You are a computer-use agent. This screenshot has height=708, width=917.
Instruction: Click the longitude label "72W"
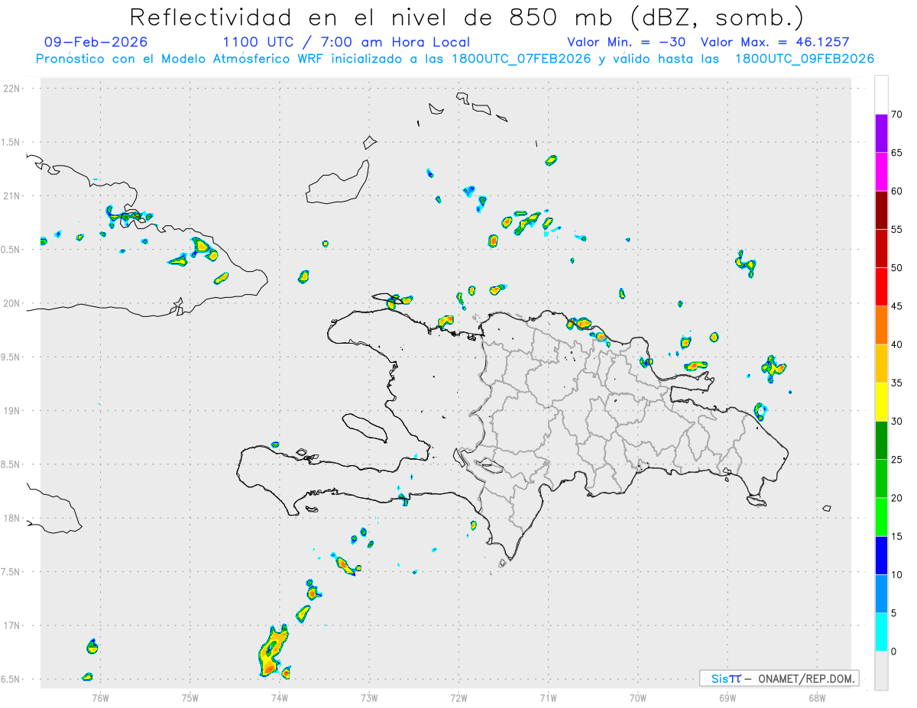coord(458,697)
